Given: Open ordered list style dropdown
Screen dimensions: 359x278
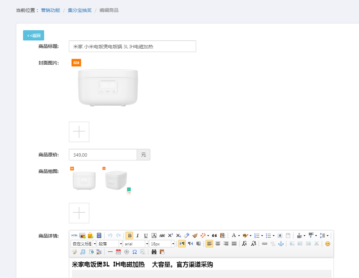Looking at the screenshot, I should pos(262,236).
